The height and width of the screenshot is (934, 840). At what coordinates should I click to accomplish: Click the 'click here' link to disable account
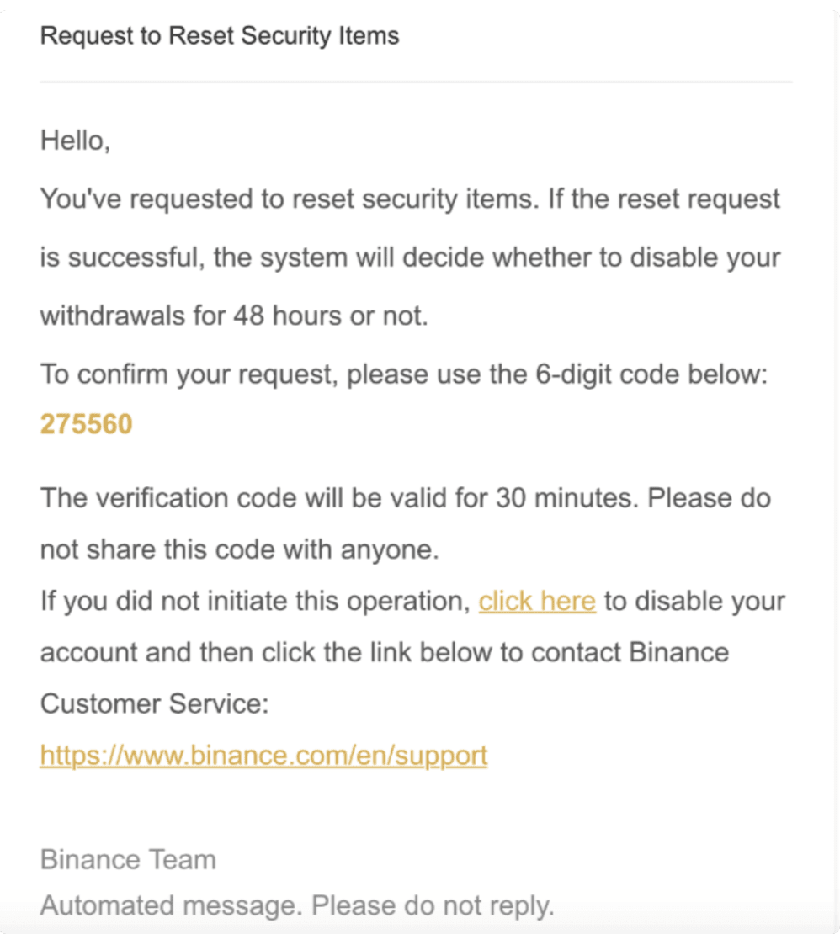point(537,601)
